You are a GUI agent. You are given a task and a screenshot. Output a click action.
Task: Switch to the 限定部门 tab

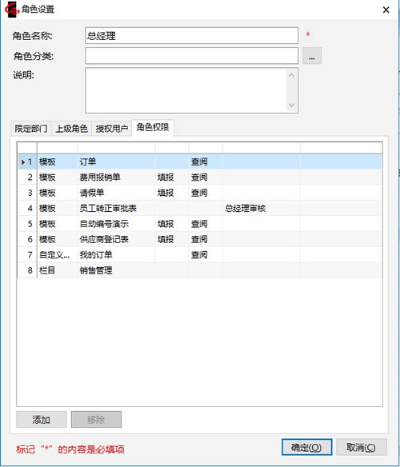coord(30,129)
